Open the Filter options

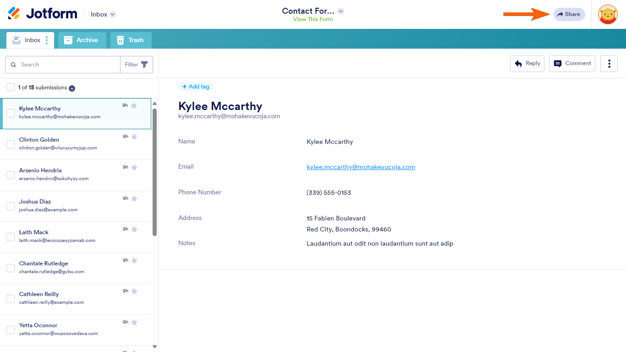[136, 64]
